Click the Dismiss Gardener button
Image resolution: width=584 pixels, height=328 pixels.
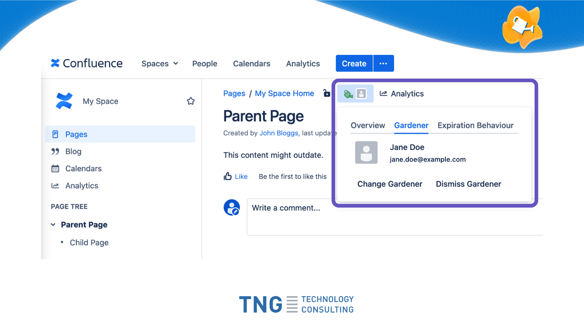468,184
